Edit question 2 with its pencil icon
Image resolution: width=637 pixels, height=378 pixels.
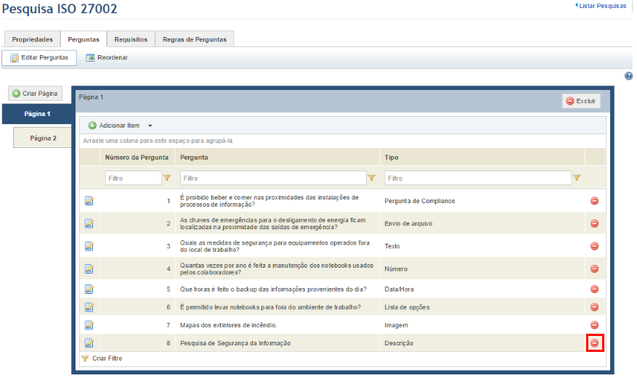[89, 223]
